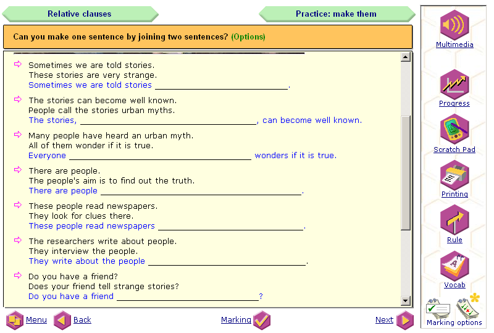The height and width of the screenshot is (333, 494).
Task: Go Back via text link
Action: point(82,320)
